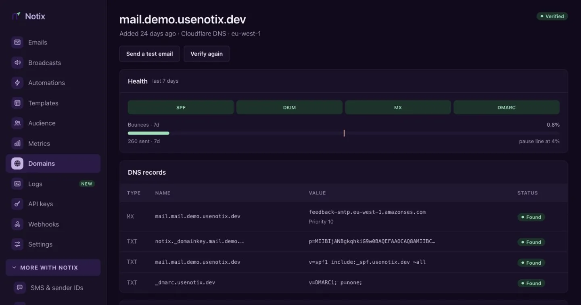Click the Logs terminal icon

tap(17, 184)
